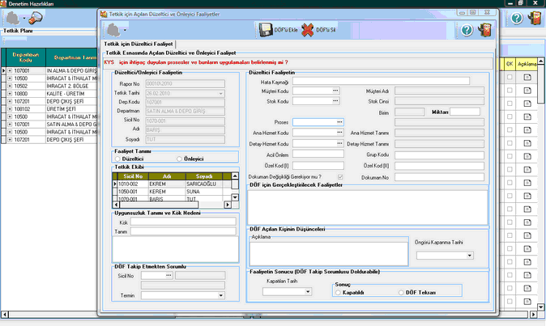Open Termin dropdown
Viewport: 546px width, 326px height.
tap(221, 295)
